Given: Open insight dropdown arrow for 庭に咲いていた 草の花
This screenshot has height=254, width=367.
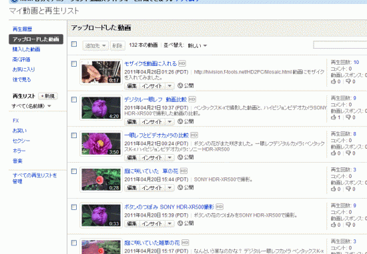Looking at the screenshot, I should click(169, 187).
